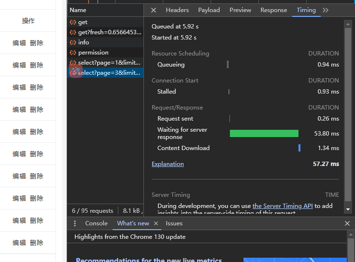Close the request details pane
This screenshot has height=262, width=355.
(x=154, y=10)
